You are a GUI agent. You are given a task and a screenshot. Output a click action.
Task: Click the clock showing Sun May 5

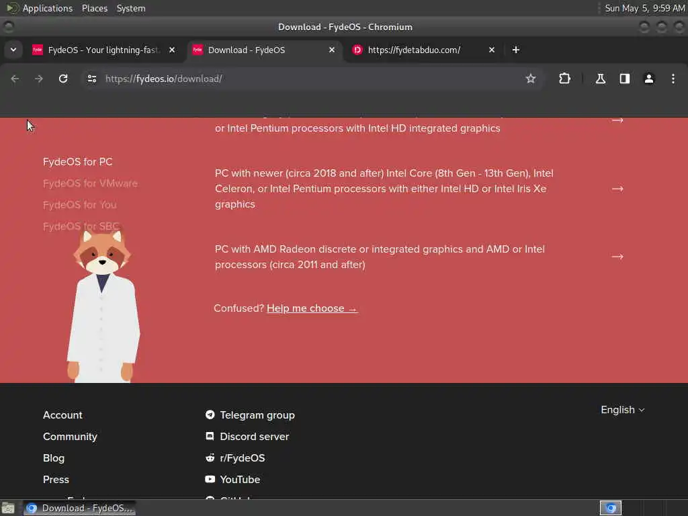[644, 8]
